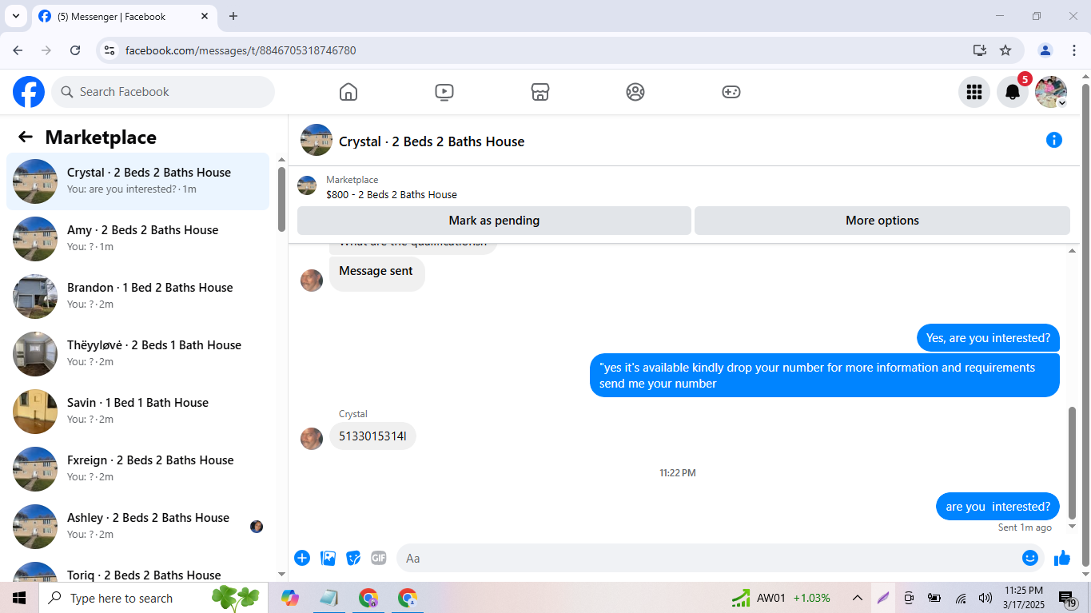The image size is (1091, 613).
Task: Open the tab search dropdown arrow
Action: coord(15,16)
